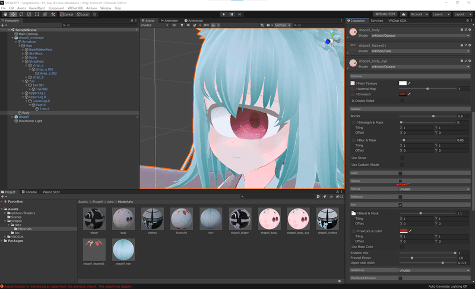Click the Rim Texture & Color swatch
This screenshot has height=289, width=475.
[x=404, y=231]
